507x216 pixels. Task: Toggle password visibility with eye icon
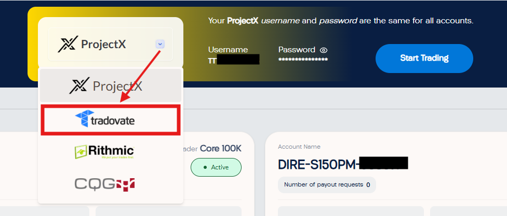[324, 50]
